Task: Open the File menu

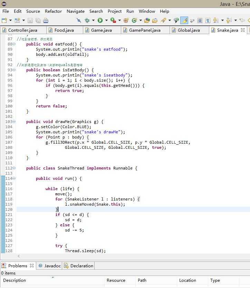Action: click(6, 11)
